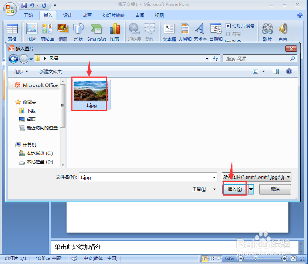
Task: Open the 插入 button's dropdown arrow
Action: (x=251, y=189)
